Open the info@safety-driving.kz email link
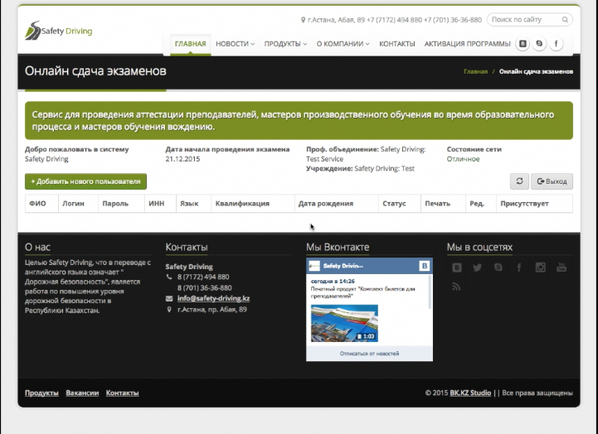 coord(214,298)
